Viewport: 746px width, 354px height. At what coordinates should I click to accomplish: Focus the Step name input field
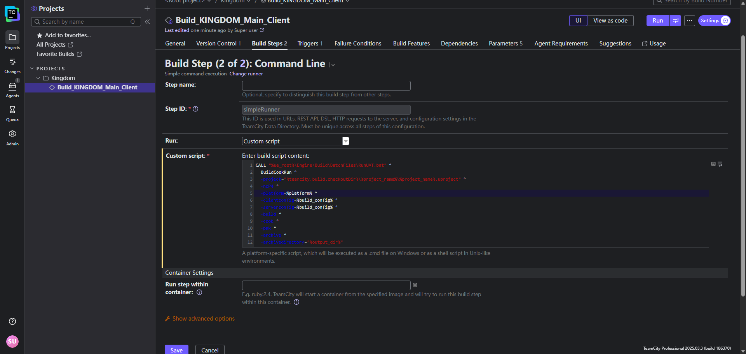326,85
